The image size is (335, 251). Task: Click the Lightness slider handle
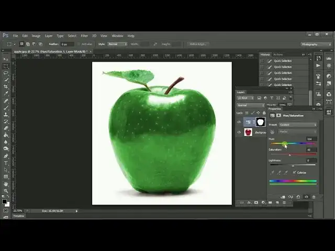(293, 166)
